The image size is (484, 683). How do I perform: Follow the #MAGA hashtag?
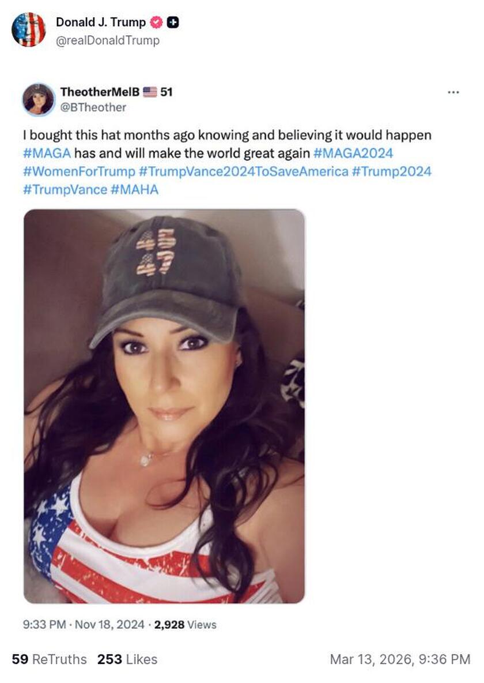[x=47, y=153]
